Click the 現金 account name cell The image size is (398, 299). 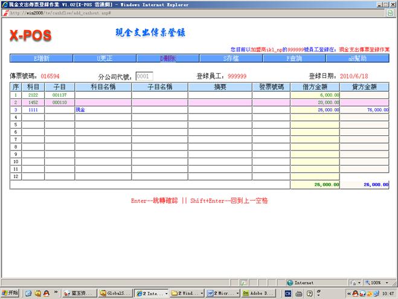coord(103,111)
